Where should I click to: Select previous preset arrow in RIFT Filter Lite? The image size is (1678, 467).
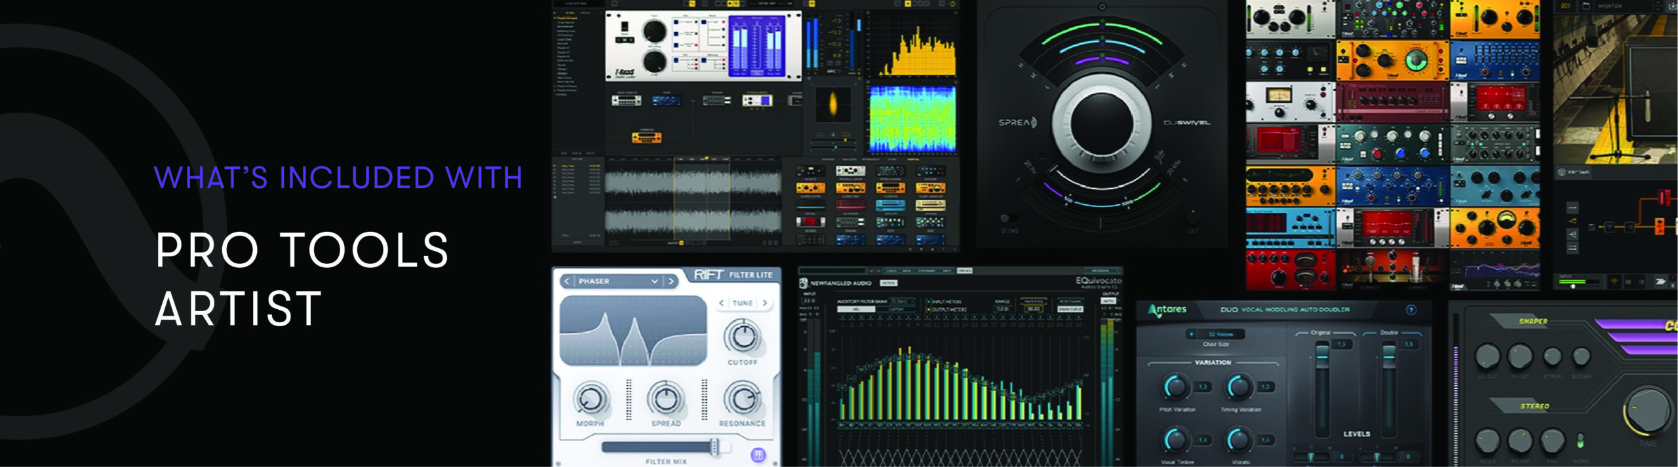click(x=567, y=281)
